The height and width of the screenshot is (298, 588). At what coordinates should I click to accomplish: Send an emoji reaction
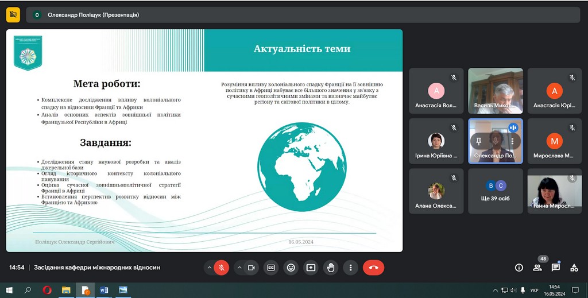pos(291,268)
